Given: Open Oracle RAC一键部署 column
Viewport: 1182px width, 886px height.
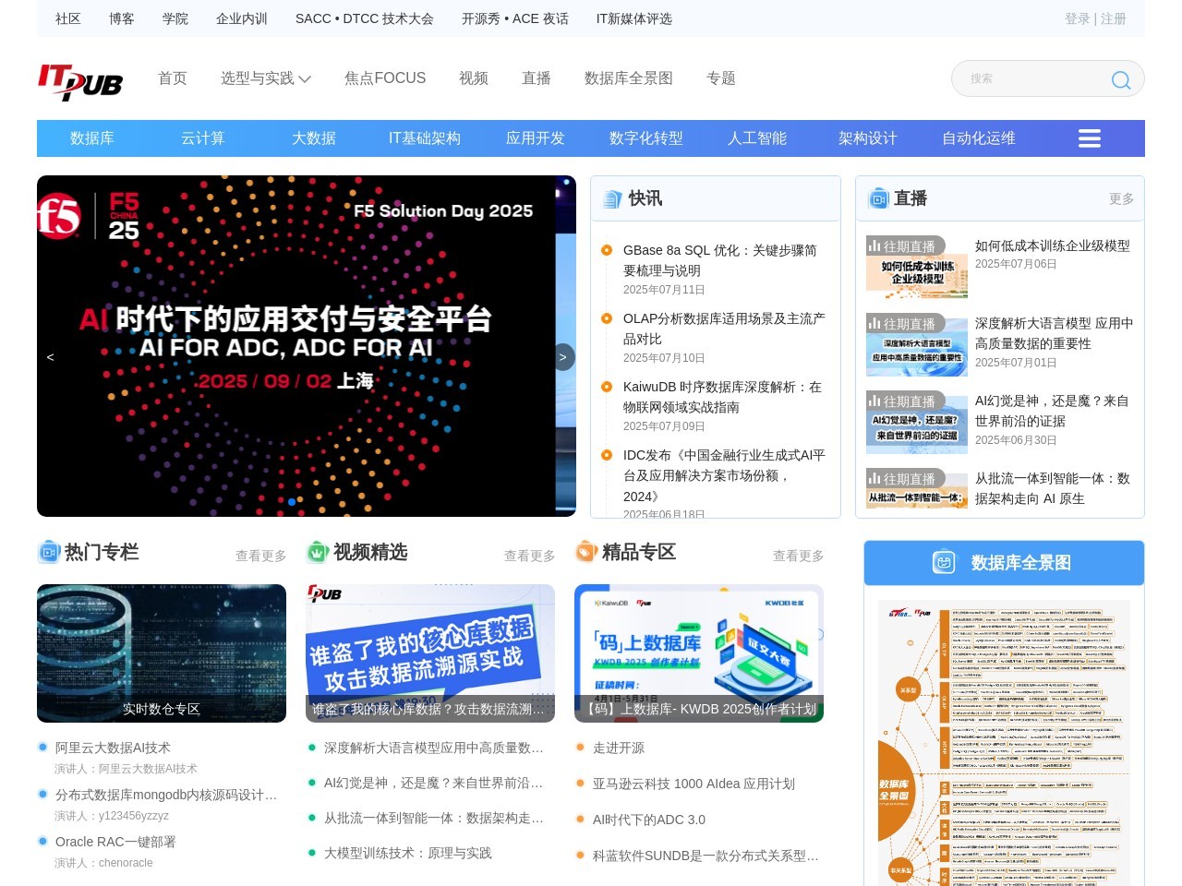Looking at the screenshot, I should (115, 843).
